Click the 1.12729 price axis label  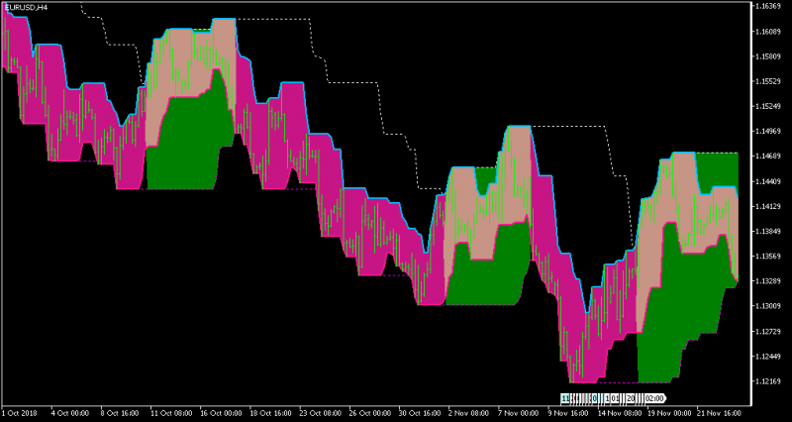(x=766, y=331)
